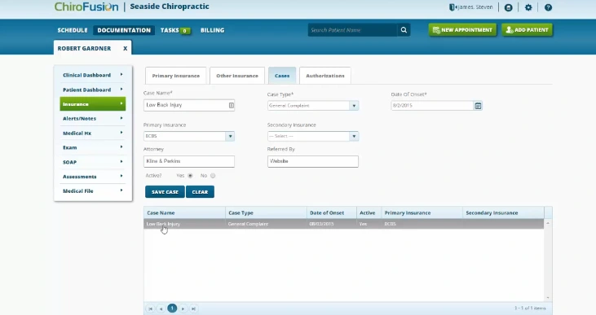
Task: Switch to Primary Insurance tab
Action: 175,76
